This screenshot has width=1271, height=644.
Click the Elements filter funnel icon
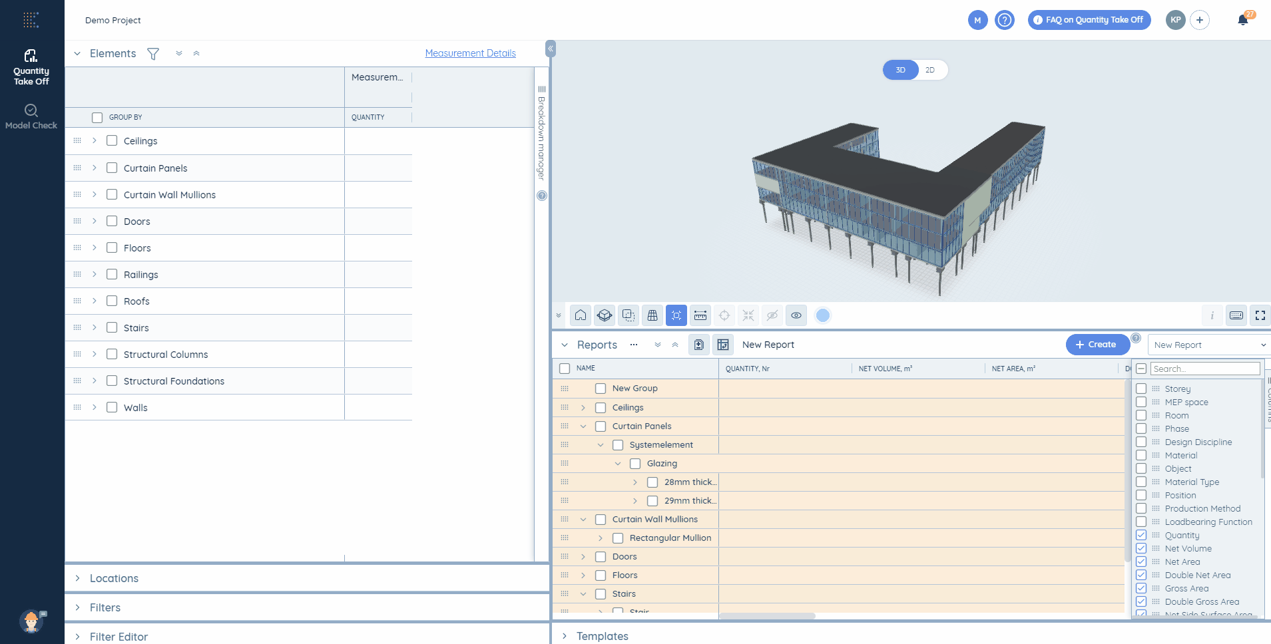coord(153,54)
